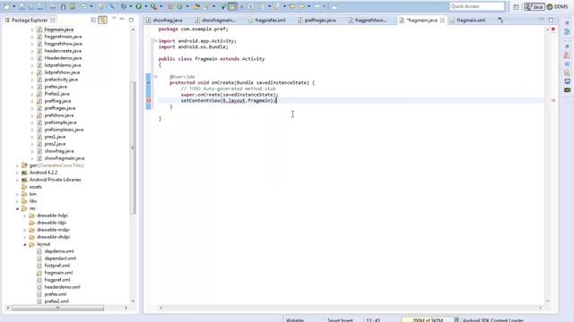Click the Search flashlight icon

tap(207, 6)
